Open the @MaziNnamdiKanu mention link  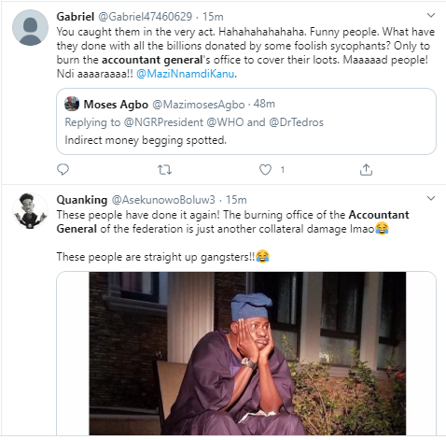(x=186, y=74)
